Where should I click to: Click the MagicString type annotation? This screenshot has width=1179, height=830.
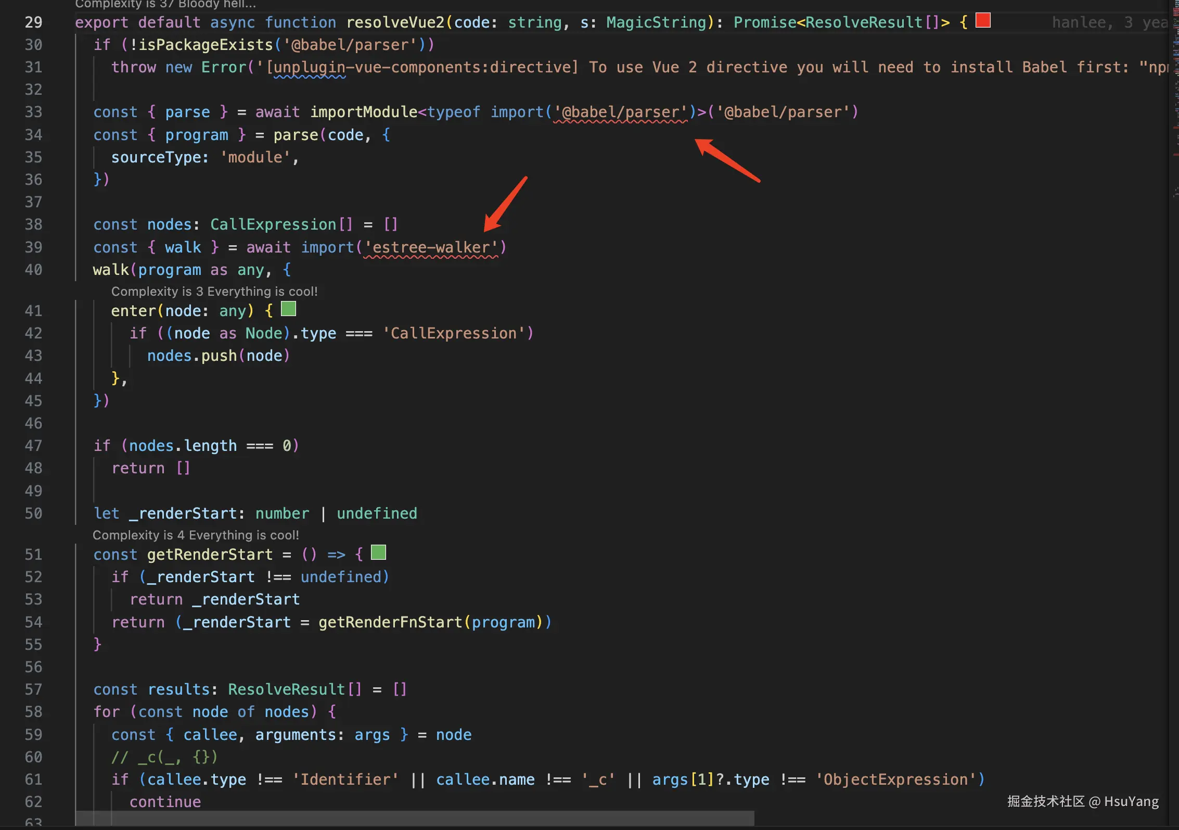point(656,22)
